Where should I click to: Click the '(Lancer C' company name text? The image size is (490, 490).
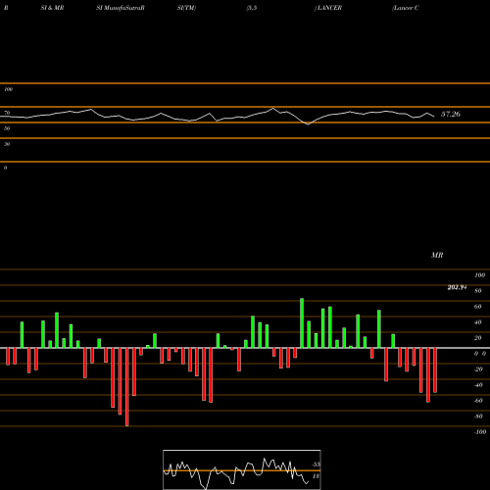coord(406,8)
